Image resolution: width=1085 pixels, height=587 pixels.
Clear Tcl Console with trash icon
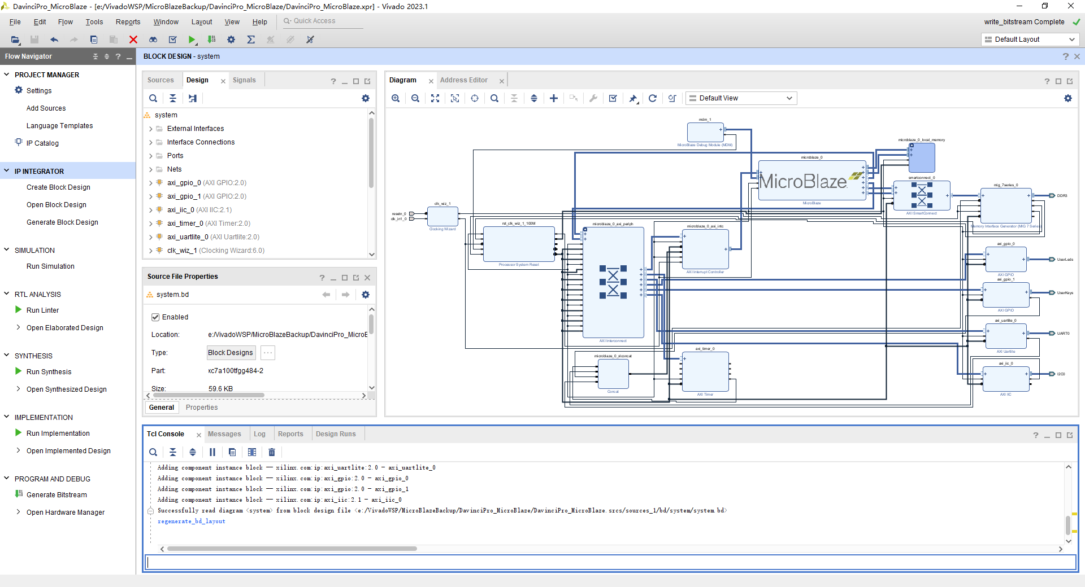tap(272, 452)
